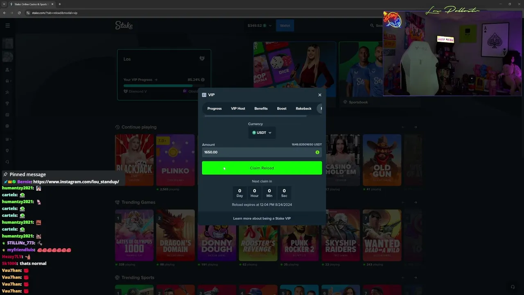This screenshot has height=295, width=524.
Task: Switch to the Progress tab
Action: 215,109
